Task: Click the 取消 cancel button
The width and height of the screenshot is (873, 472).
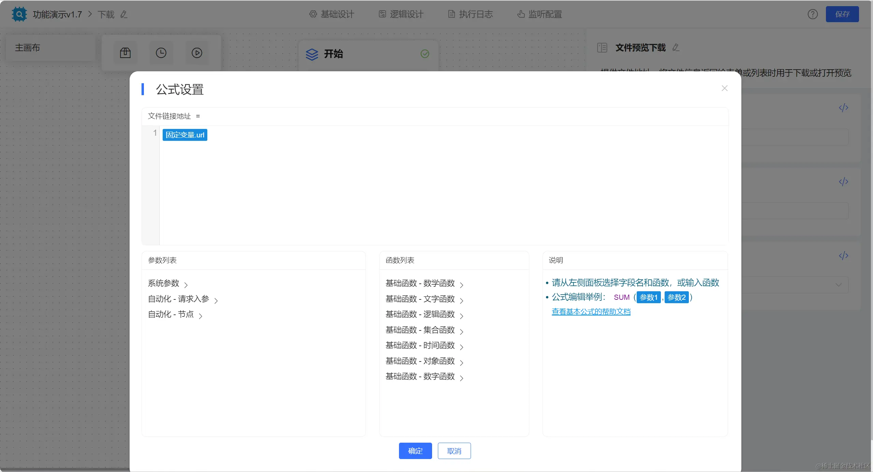Action: pyautogui.click(x=454, y=451)
